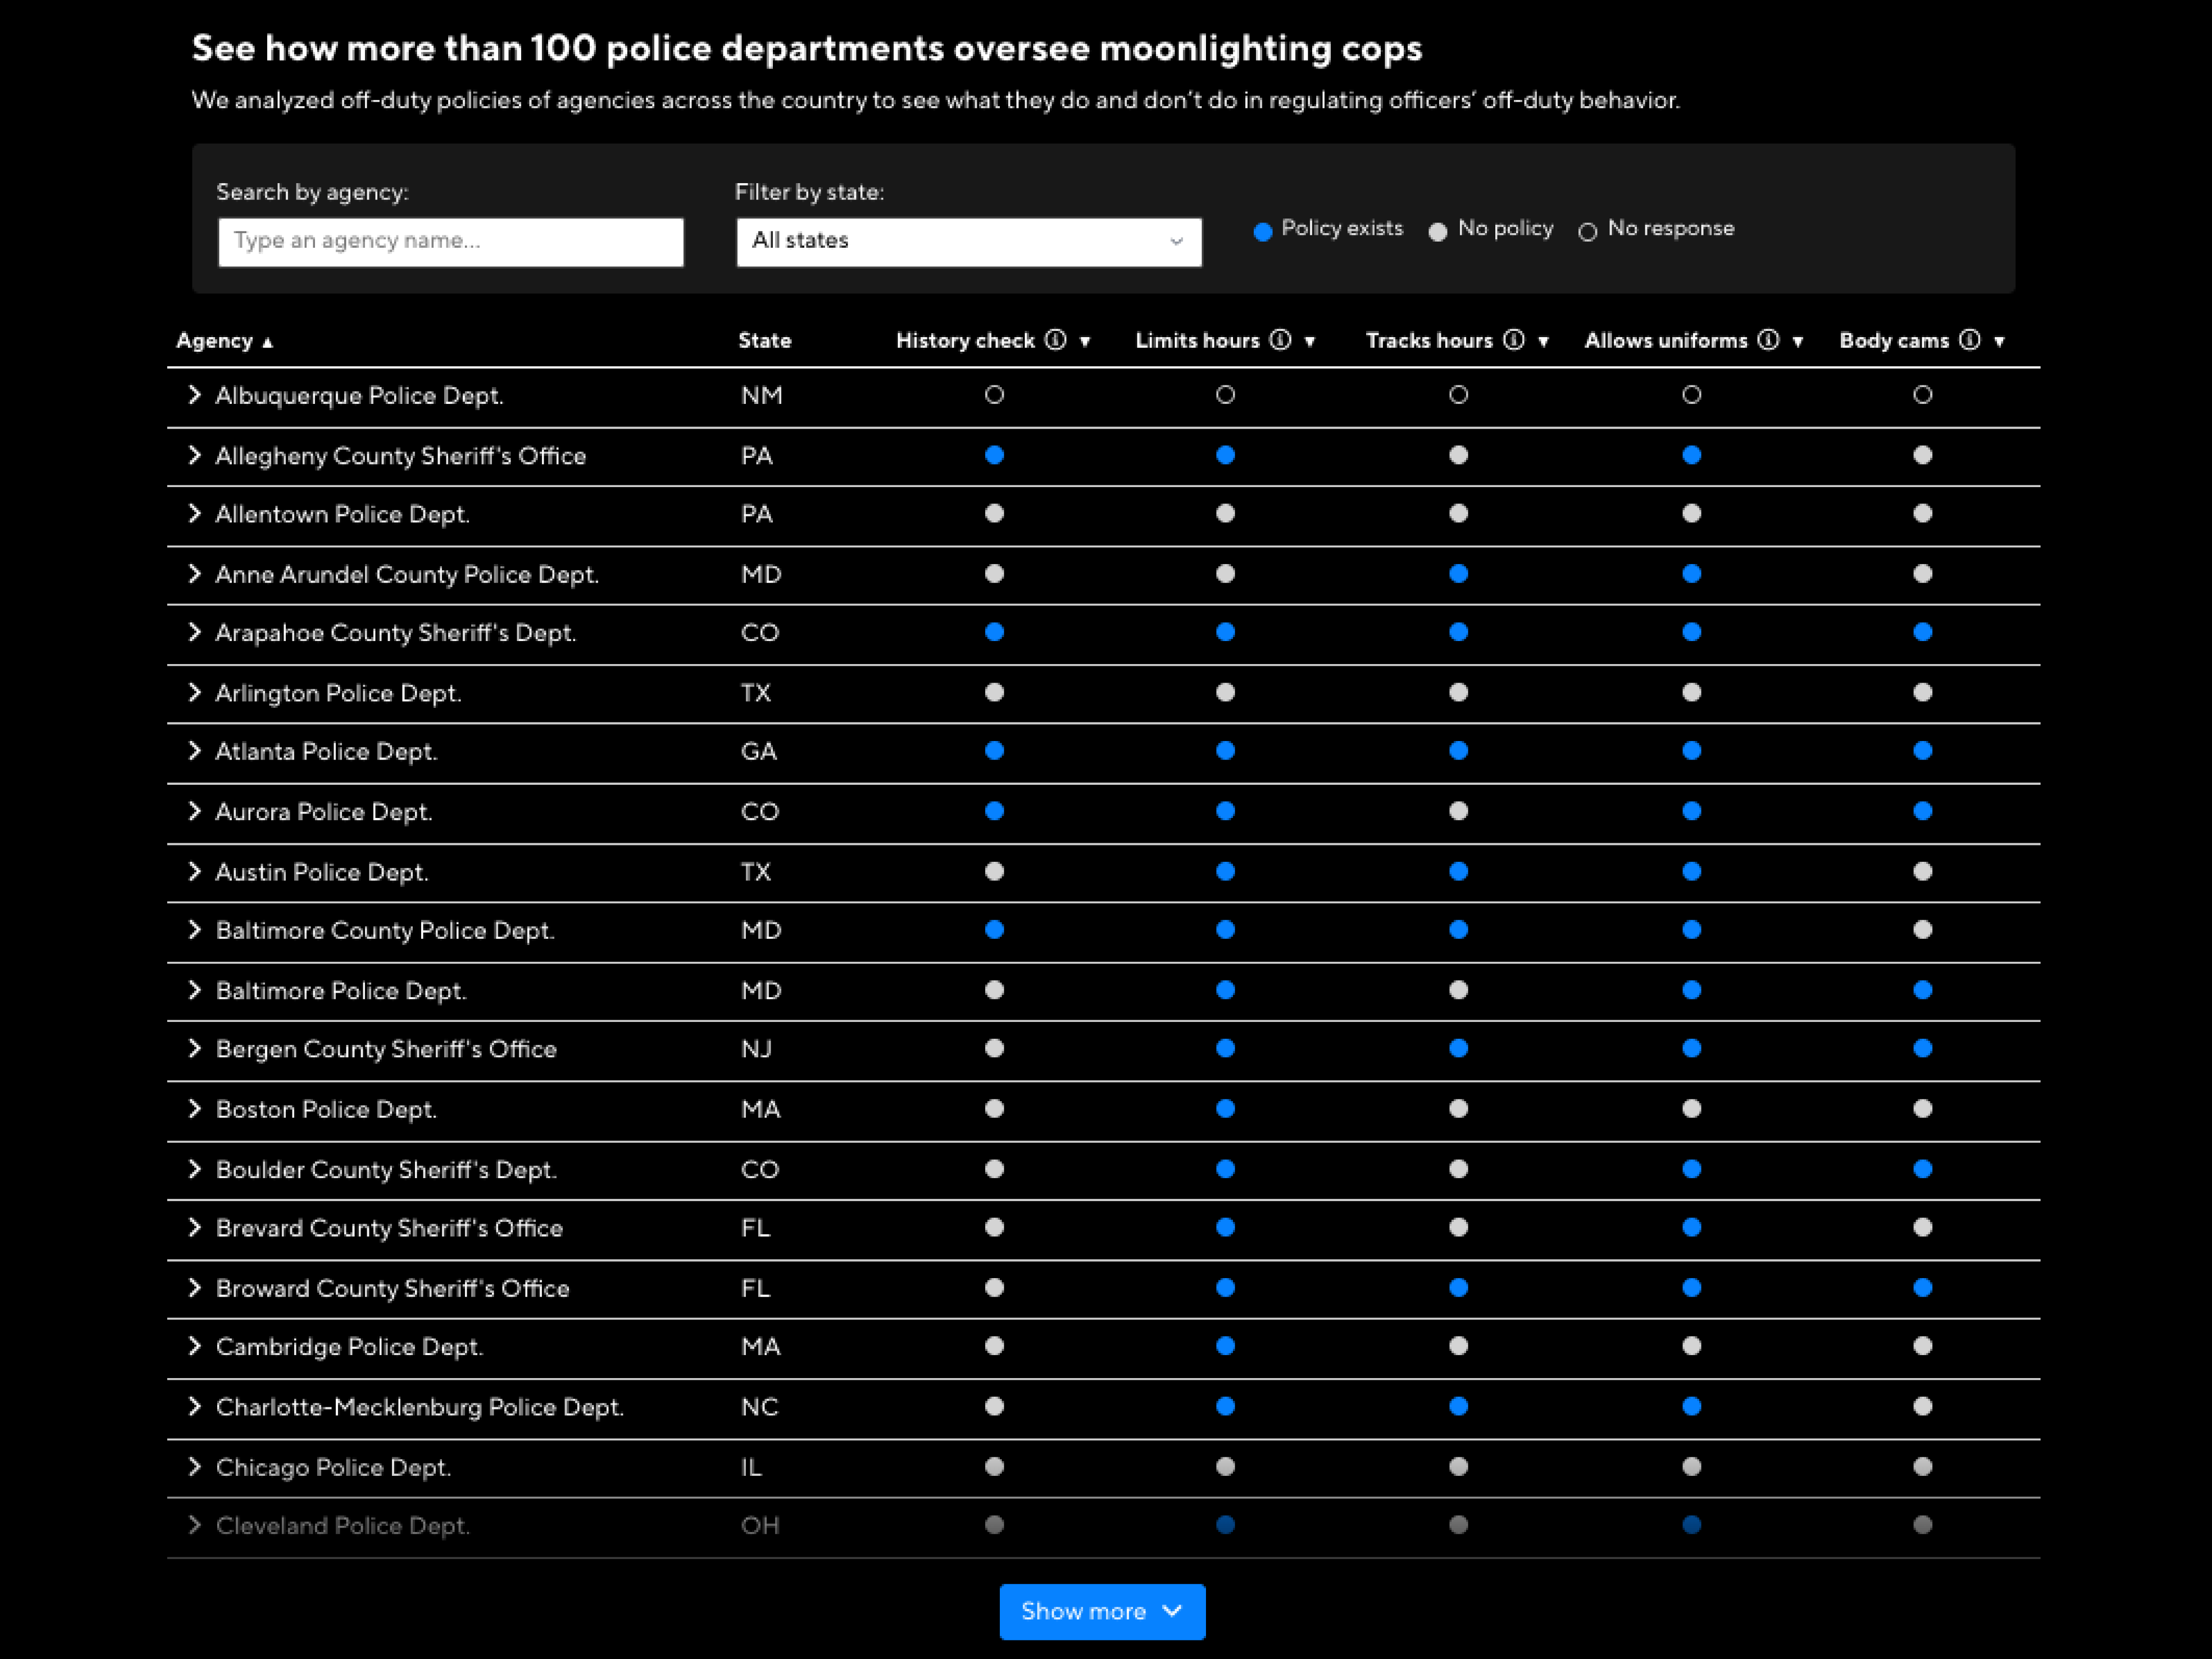
Task: Click the Search by agency input field
Action: coord(451,242)
